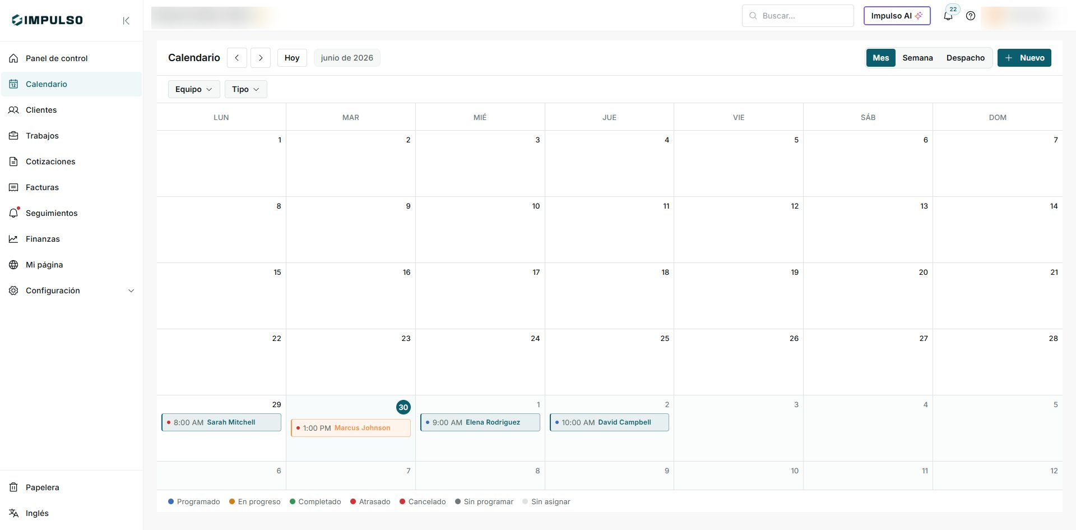The width and height of the screenshot is (1076, 530).
Task: Open Mi página in sidebar
Action: (x=71, y=265)
